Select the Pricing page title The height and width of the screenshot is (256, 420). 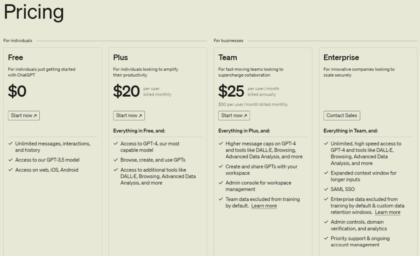(x=34, y=12)
